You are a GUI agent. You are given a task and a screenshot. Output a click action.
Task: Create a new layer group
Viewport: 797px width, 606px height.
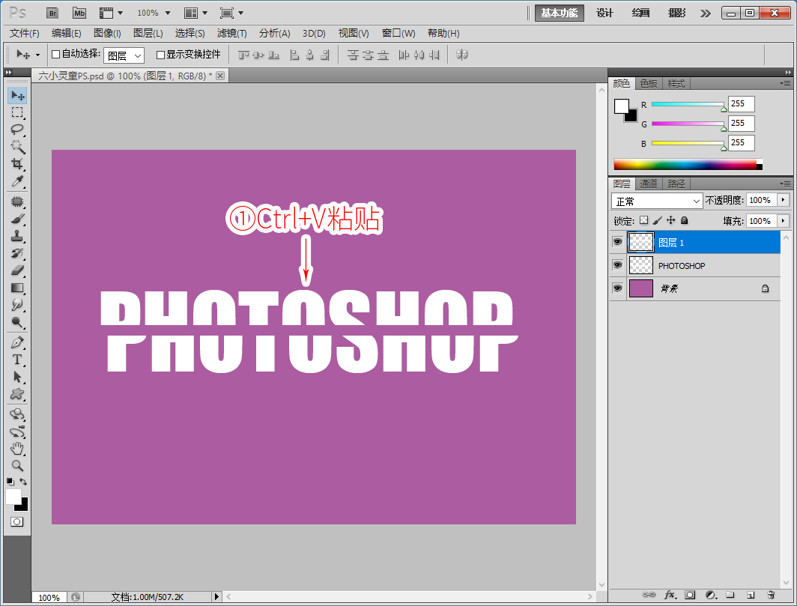(730, 595)
